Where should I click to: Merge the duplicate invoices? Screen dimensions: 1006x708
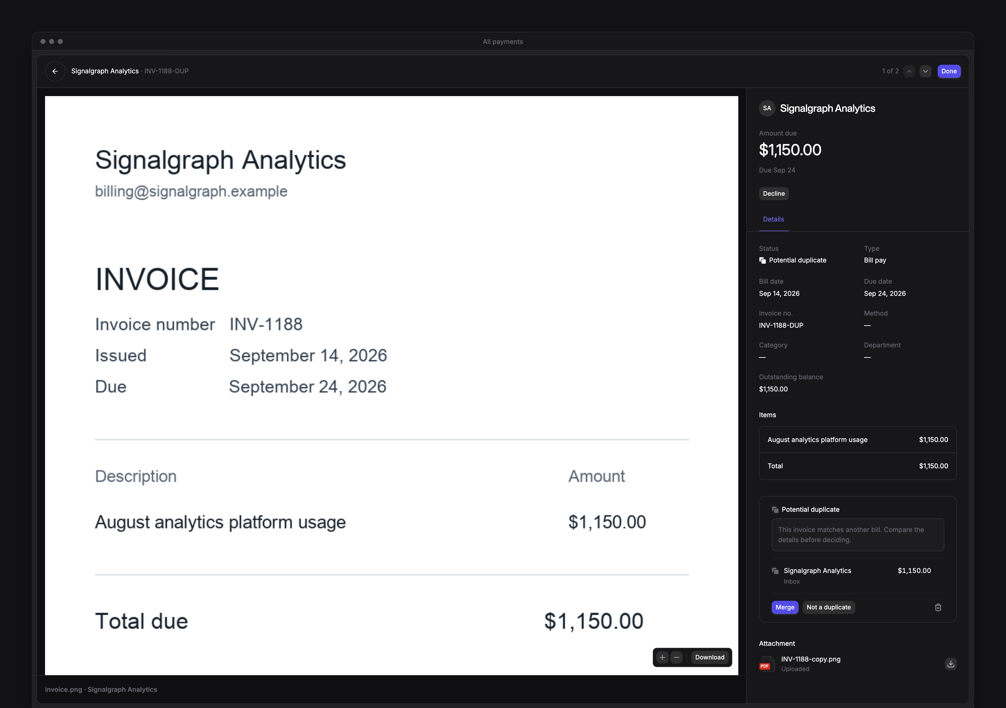(785, 607)
